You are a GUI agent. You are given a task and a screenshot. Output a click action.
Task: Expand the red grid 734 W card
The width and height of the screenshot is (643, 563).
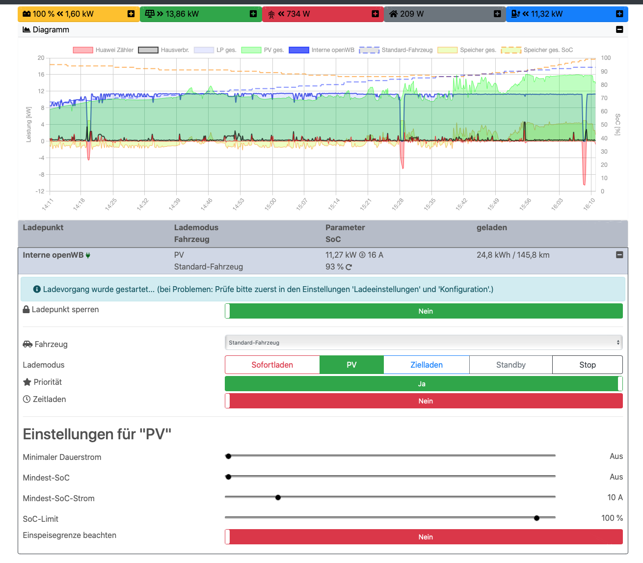(x=375, y=14)
